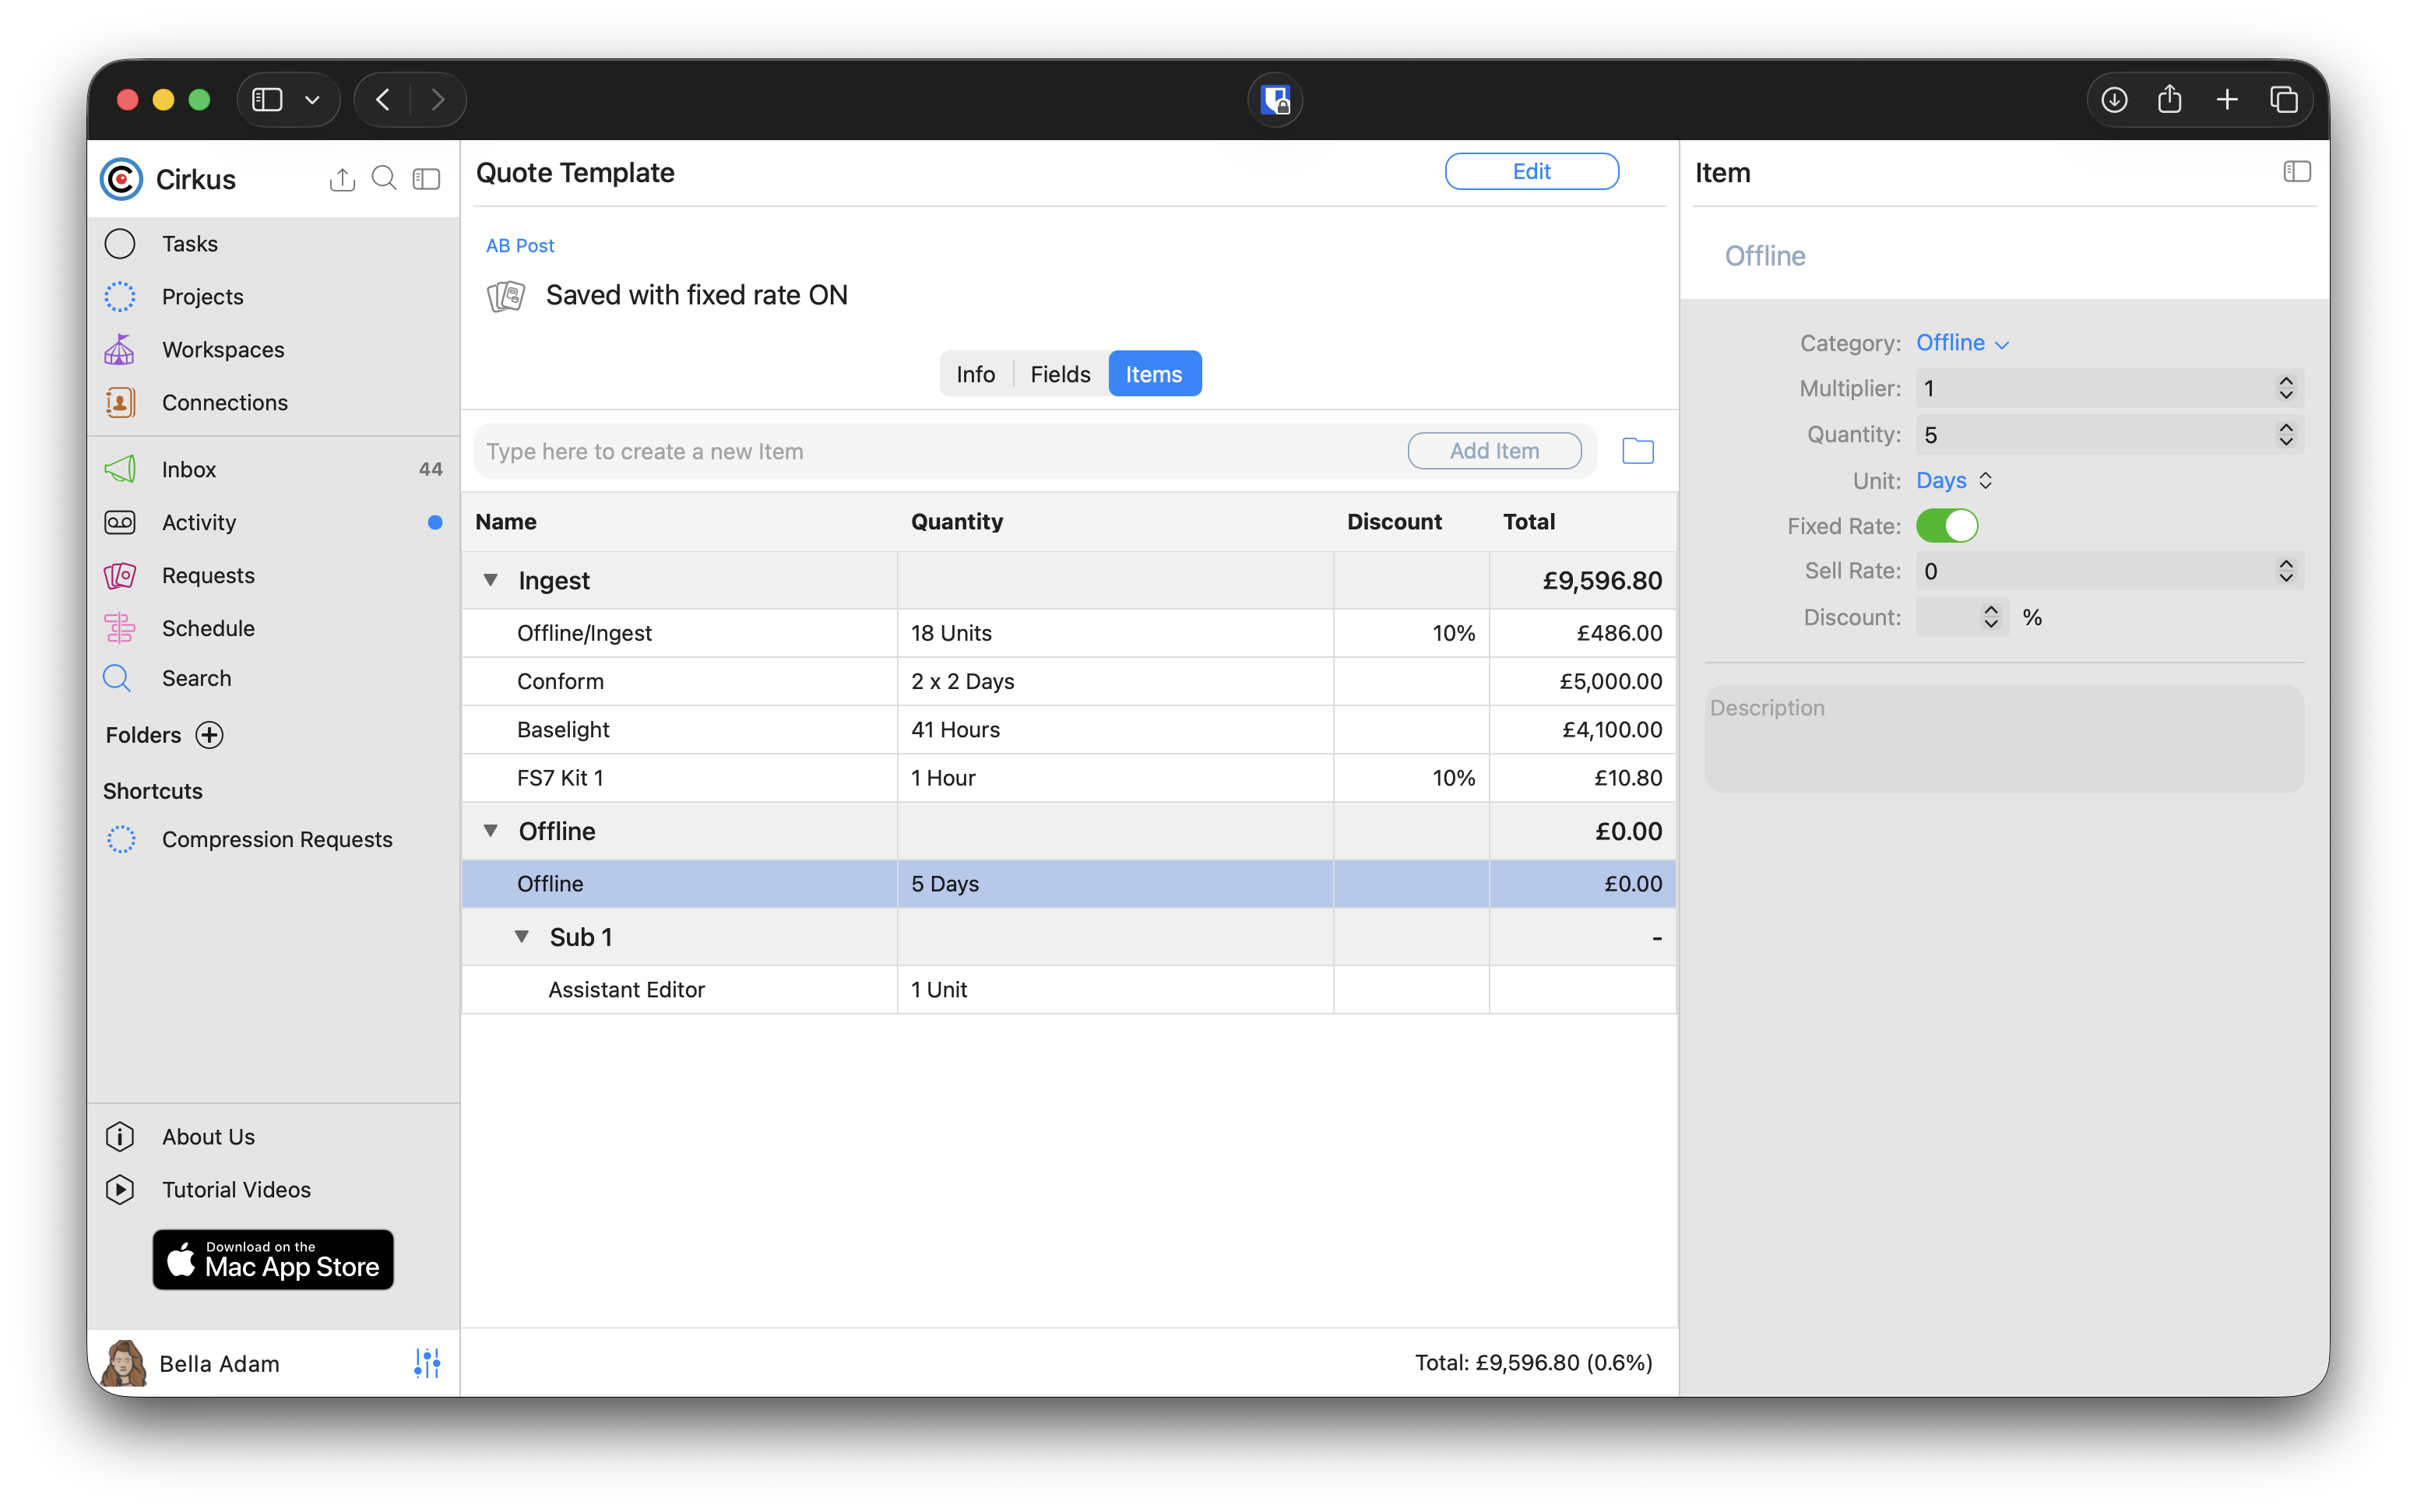This screenshot has width=2417, height=1512.
Task: Switch to the Fields tab
Action: tap(1060, 374)
